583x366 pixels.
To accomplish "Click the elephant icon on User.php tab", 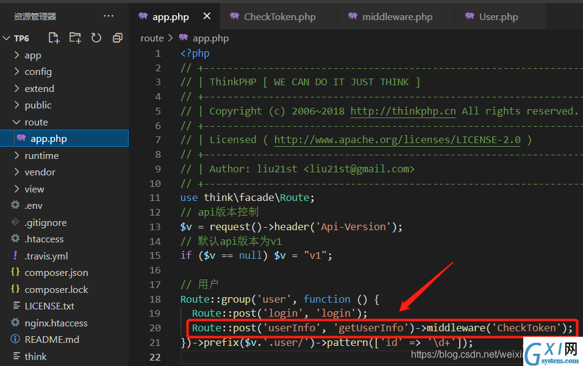I will pyautogui.click(x=470, y=16).
